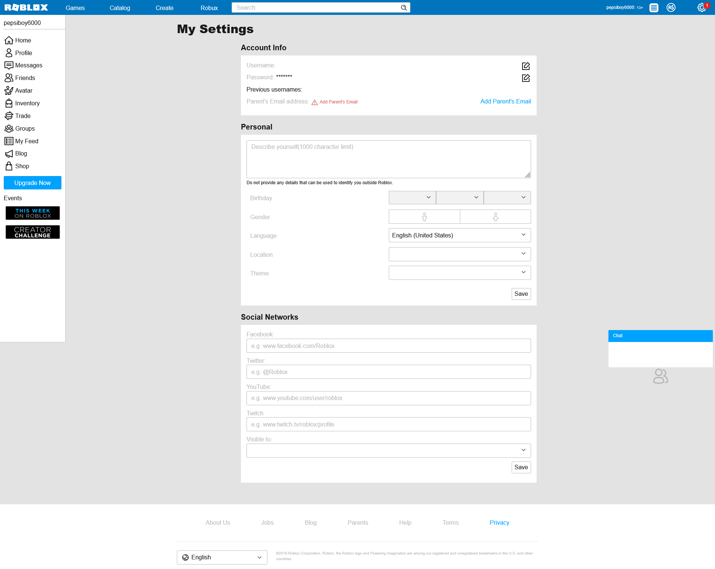This screenshot has height=569, width=715.
Task: Open the Catalog menu in top navigation
Action: [120, 8]
